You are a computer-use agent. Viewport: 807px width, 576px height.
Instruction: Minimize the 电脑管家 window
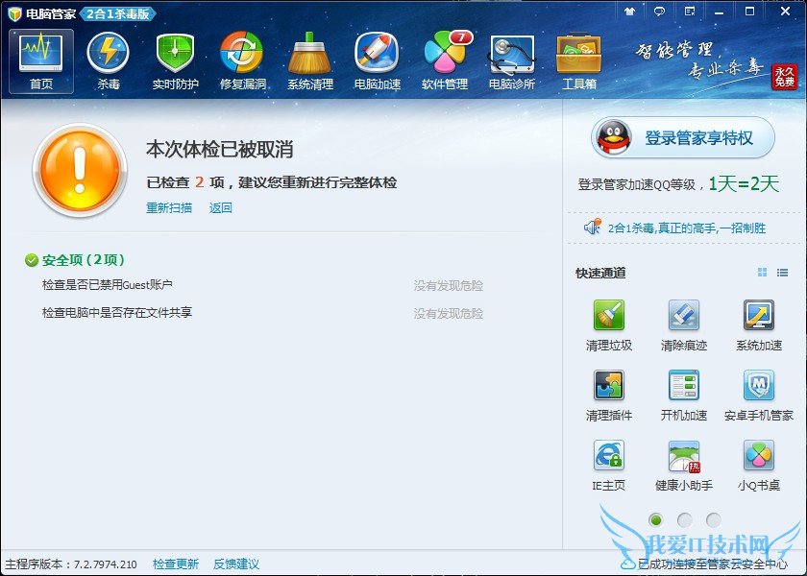(x=720, y=12)
